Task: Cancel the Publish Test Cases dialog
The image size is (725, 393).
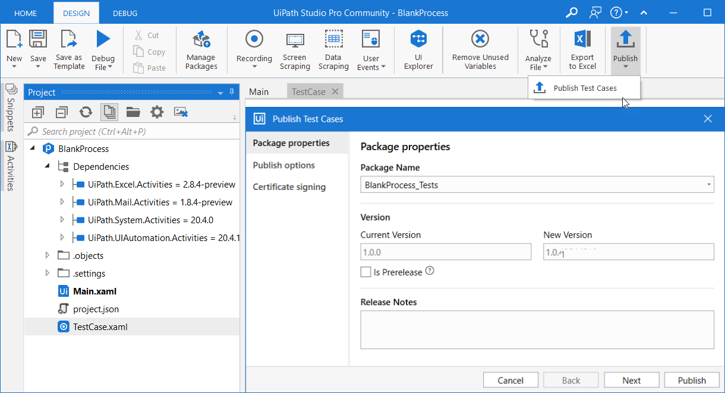Action: 510,381
